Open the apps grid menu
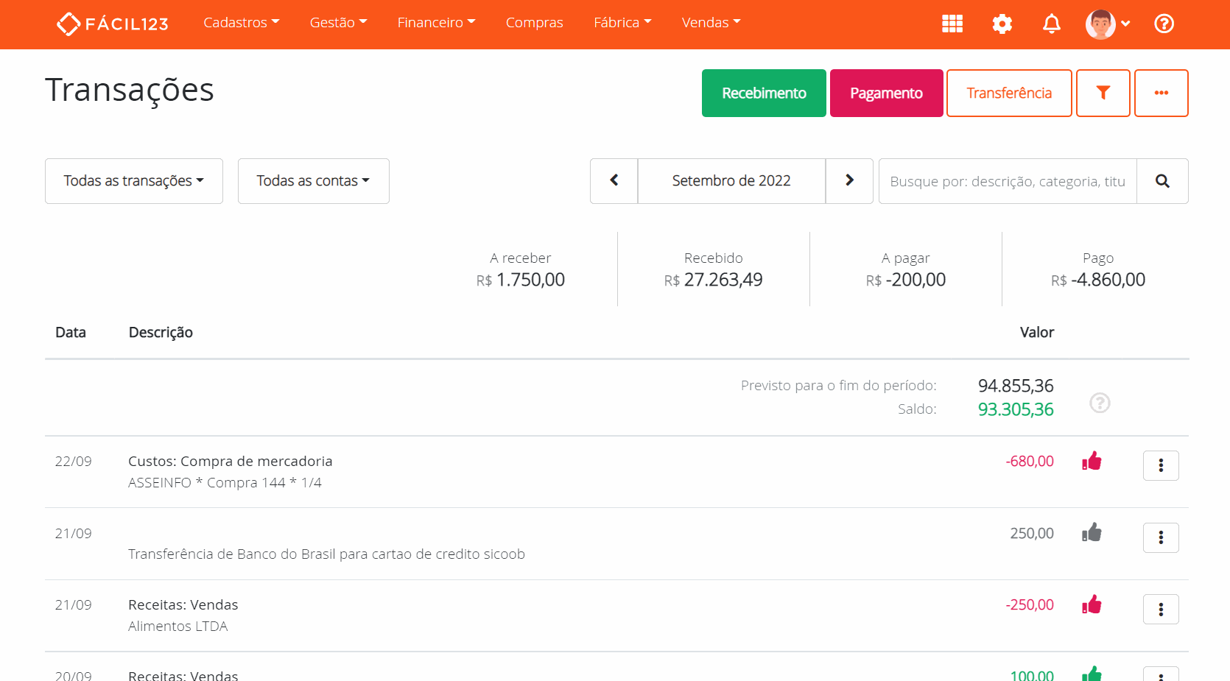This screenshot has height=681, width=1230. coord(952,24)
